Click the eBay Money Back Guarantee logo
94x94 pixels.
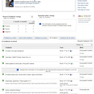click(84, 16)
